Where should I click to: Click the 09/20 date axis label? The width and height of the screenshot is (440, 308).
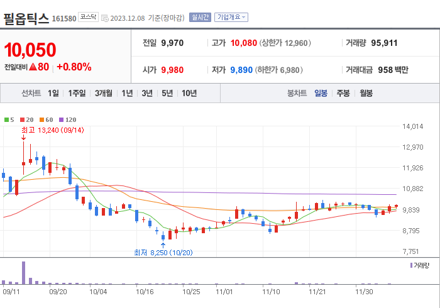58,292
